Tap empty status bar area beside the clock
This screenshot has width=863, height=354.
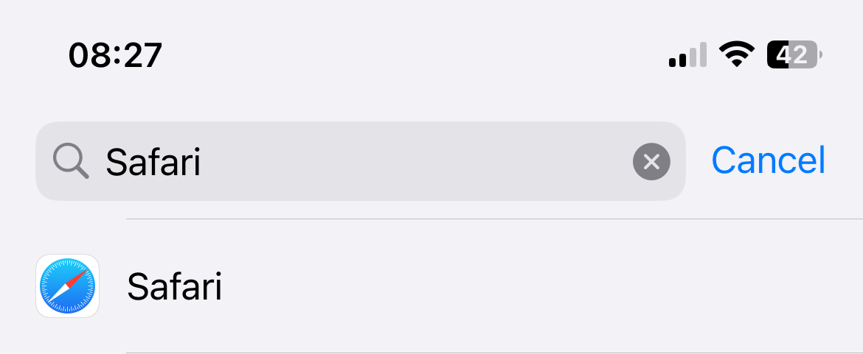tap(413, 54)
